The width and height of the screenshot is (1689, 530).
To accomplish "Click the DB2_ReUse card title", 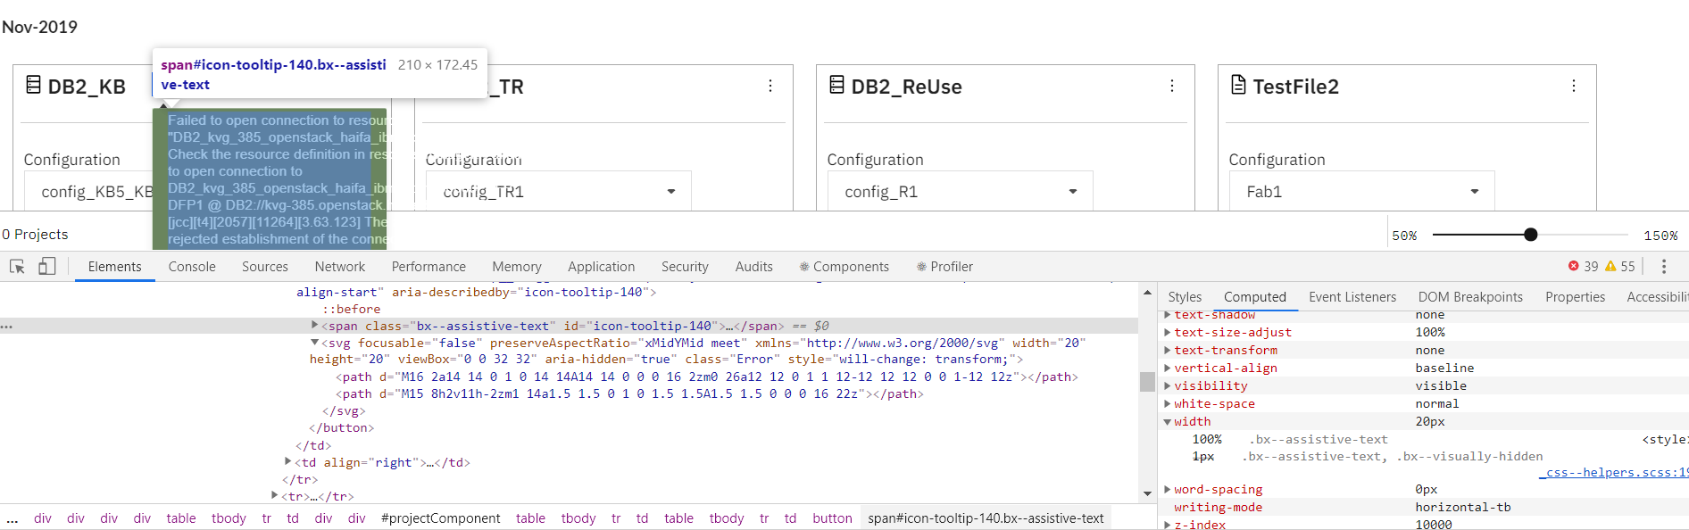I will click(x=906, y=87).
